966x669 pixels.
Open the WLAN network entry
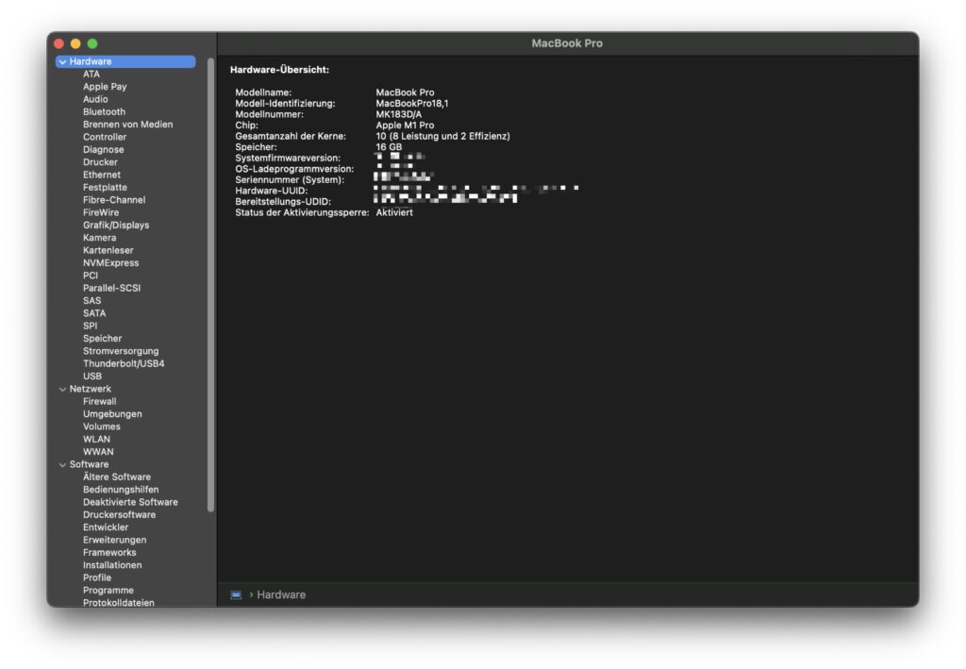click(96, 439)
